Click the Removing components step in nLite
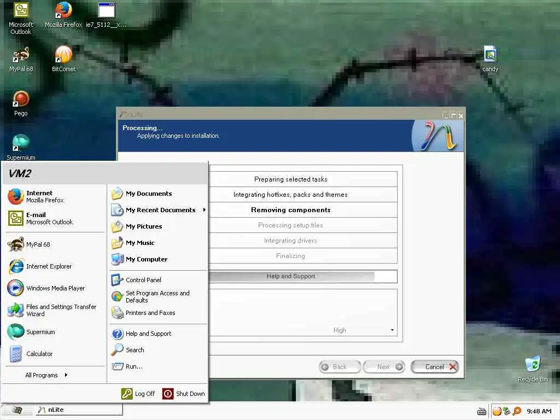 [x=291, y=210]
